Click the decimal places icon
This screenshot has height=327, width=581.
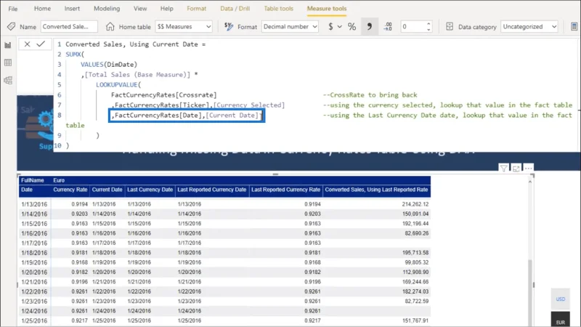point(388,27)
